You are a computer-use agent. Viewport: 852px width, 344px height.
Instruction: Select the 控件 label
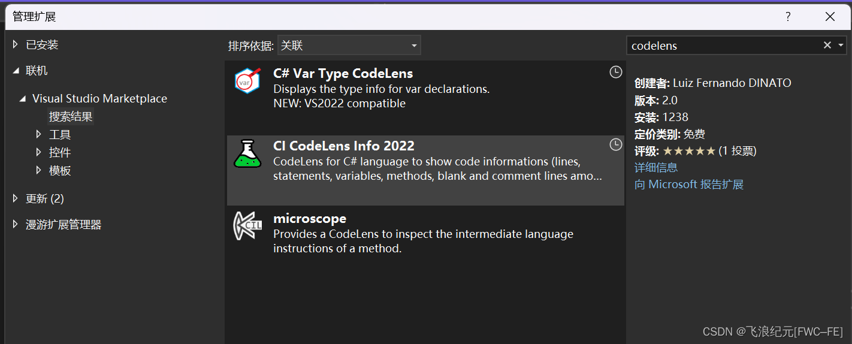click(x=60, y=153)
